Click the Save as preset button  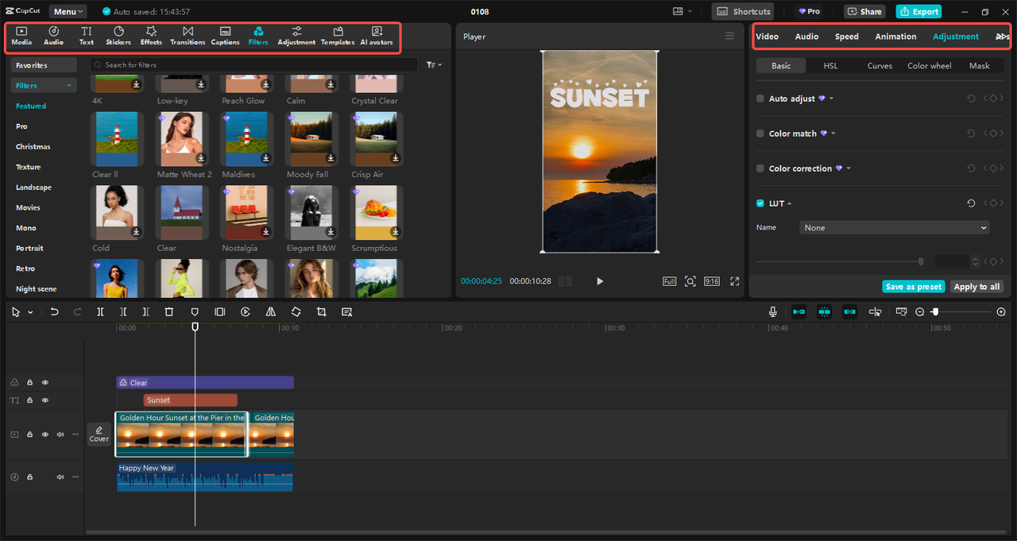click(x=914, y=287)
